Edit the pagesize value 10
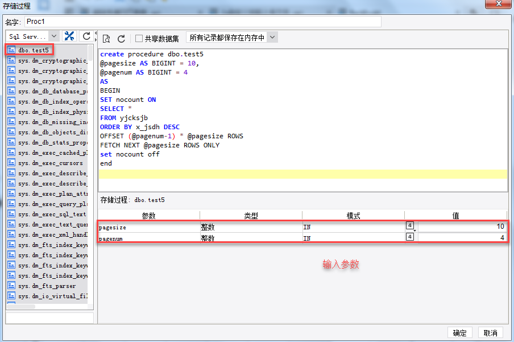The image size is (514, 342). coord(462,226)
